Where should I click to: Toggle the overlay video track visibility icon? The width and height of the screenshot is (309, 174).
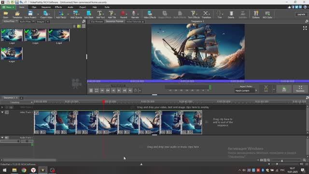[x=7, y=107]
